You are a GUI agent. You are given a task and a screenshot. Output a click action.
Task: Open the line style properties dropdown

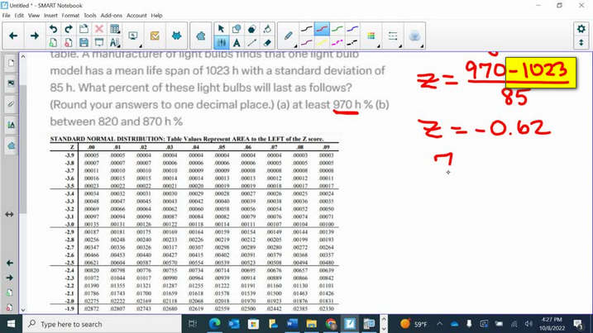[x=394, y=36]
